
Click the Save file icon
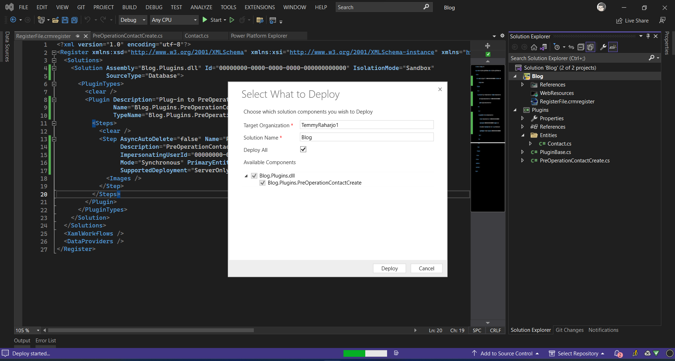[x=65, y=20]
